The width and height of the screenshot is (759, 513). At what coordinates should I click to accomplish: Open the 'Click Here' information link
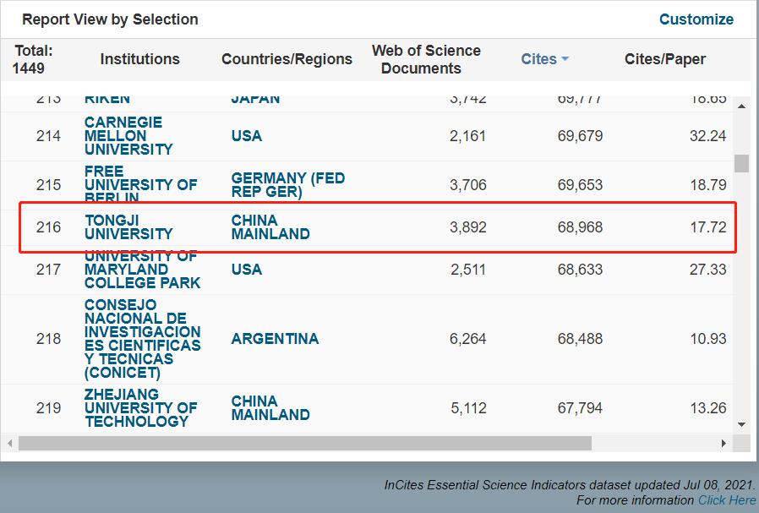pyautogui.click(x=727, y=500)
